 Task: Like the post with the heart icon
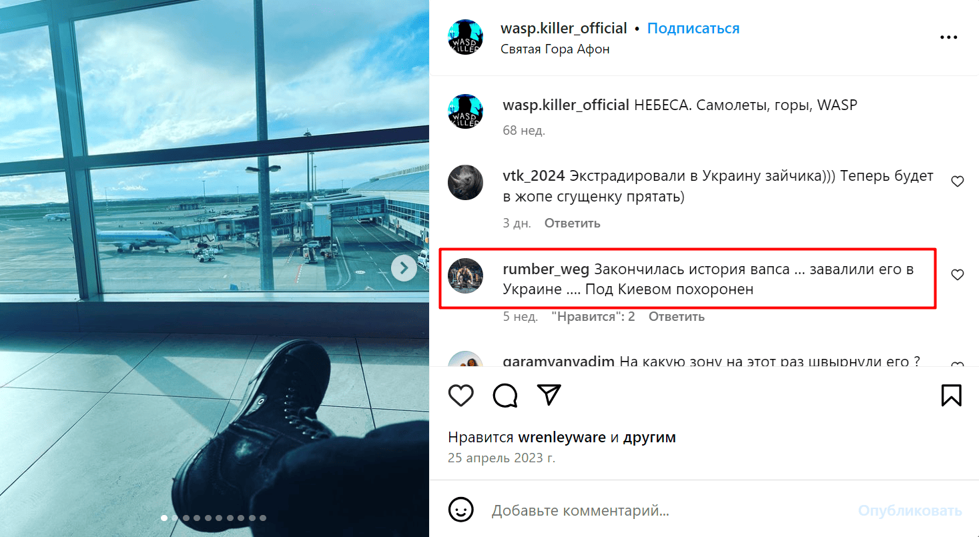[460, 395]
